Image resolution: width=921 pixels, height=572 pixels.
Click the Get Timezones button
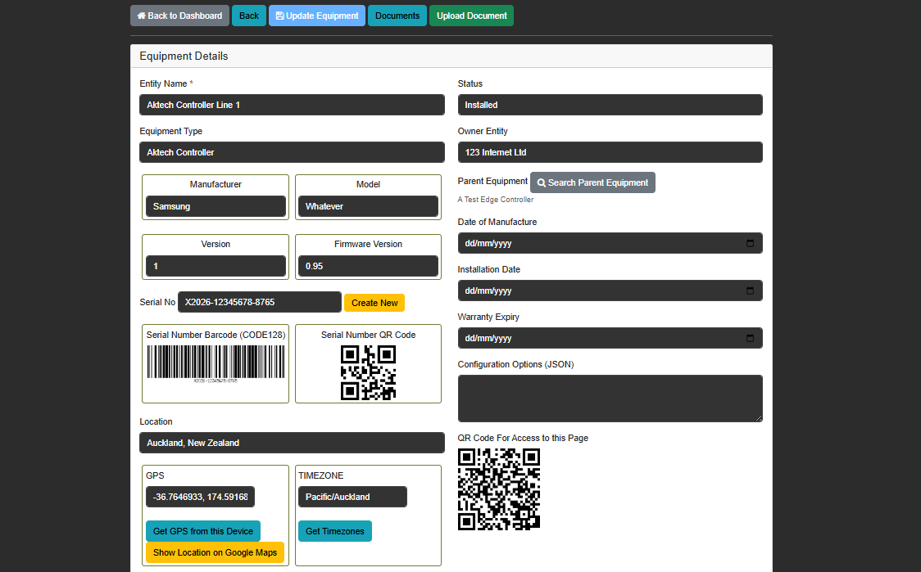tap(334, 531)
